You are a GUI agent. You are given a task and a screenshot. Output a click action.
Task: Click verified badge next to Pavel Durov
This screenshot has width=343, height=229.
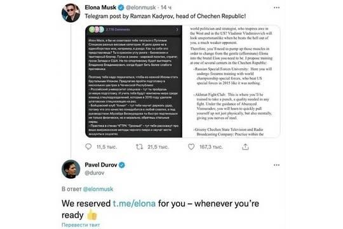(x=122, y=165)
